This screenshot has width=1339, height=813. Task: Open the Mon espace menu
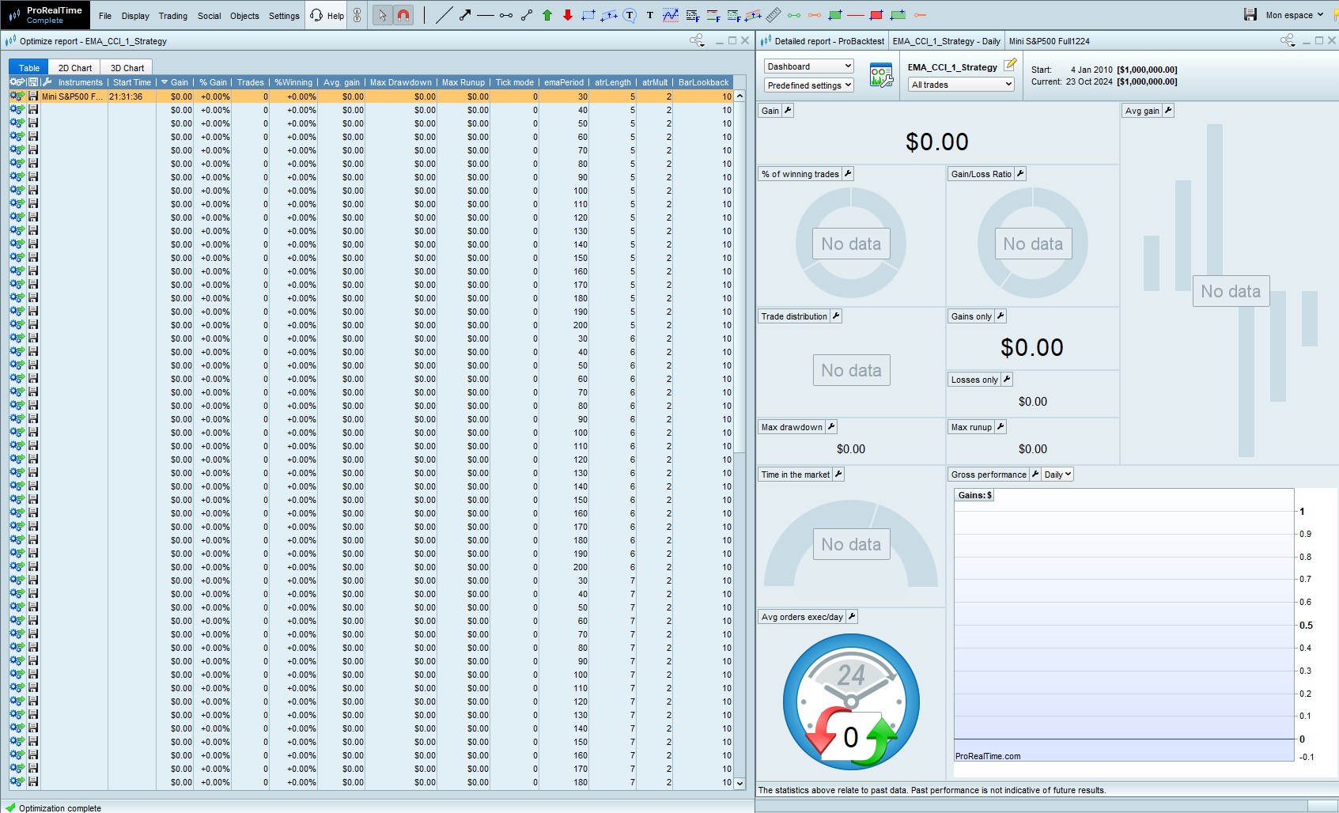coord(1294,15)
